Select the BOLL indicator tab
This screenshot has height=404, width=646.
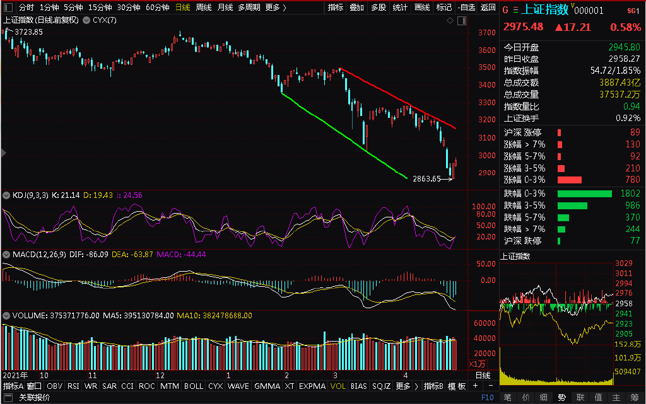tap(194, 386)
